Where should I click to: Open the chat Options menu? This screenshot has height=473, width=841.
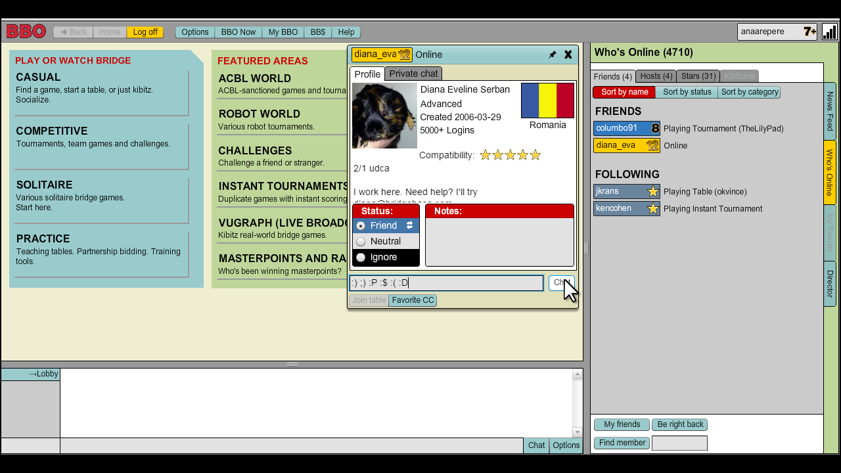tap(566, 445)
